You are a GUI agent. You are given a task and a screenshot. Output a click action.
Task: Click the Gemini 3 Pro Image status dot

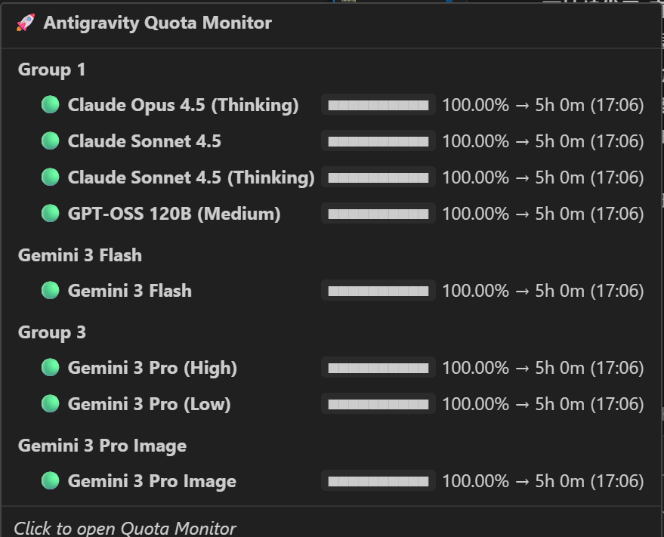click(51, 480)
